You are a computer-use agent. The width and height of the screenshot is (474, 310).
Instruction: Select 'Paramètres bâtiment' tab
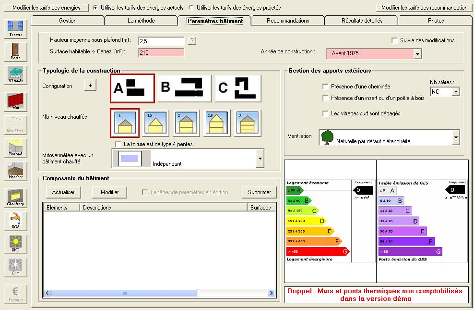[215, 21]
